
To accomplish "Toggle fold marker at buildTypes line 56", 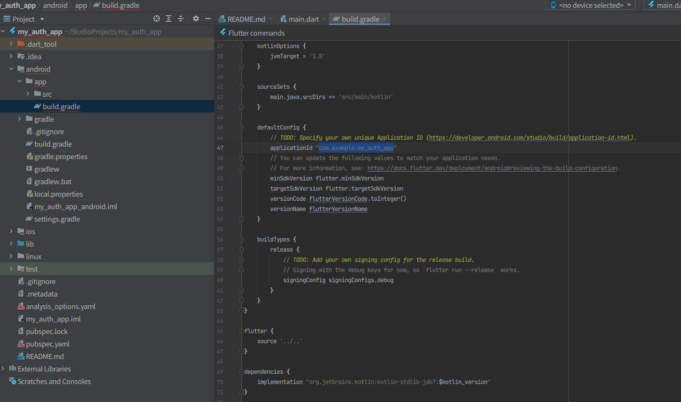I will (241, 240).
